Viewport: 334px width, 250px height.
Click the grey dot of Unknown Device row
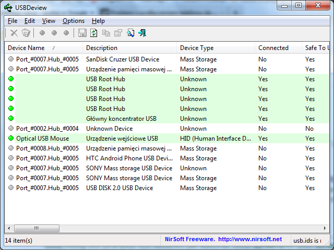(11, 128)
